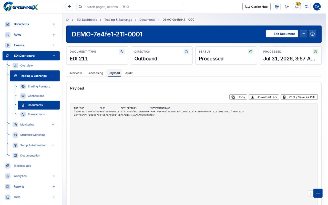328x205 pixels.
Task: Open the Carrier Hub switcher
Action: (257, 7)
